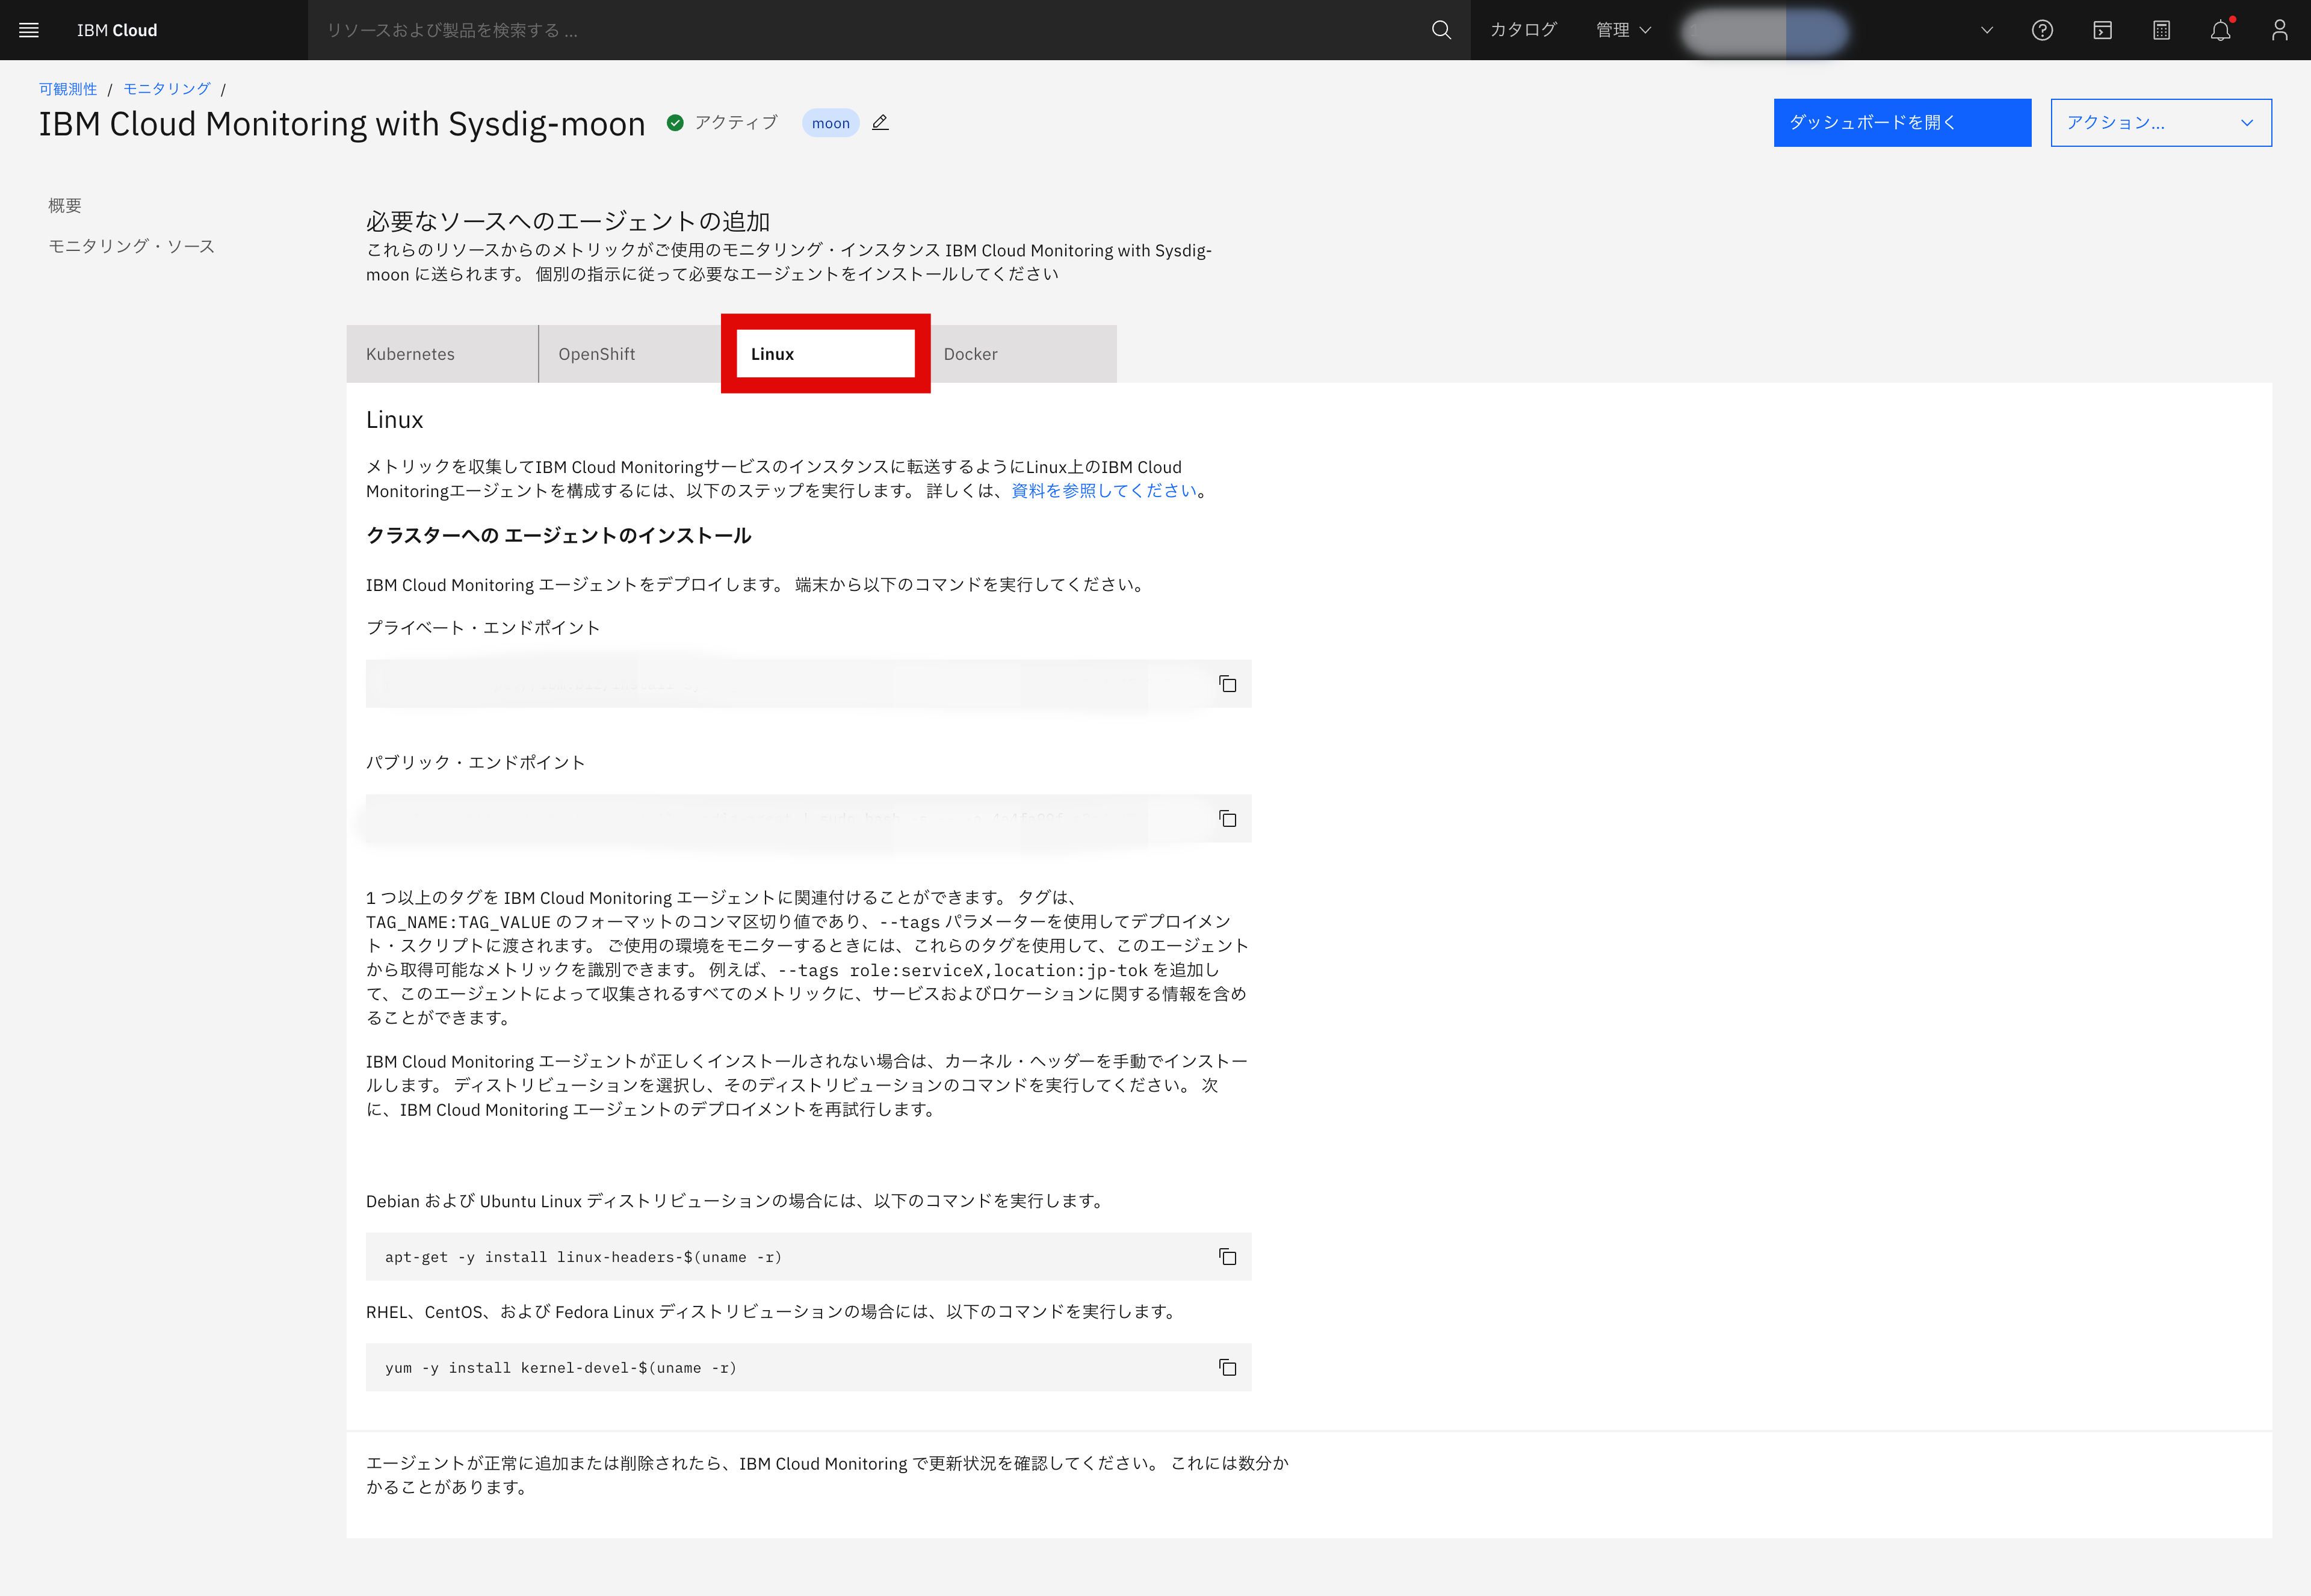Expand the アクション dropdown
The image size is (2311, 1596).
click(x=2160, y=122)
